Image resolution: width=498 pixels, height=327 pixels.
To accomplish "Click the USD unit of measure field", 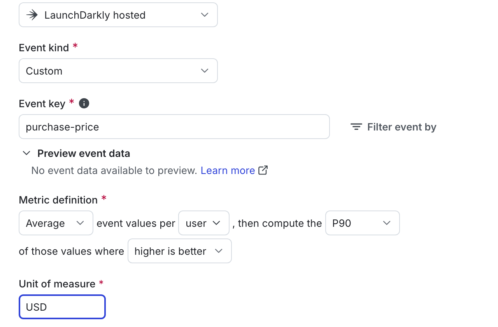I will [x=62, y=307].
